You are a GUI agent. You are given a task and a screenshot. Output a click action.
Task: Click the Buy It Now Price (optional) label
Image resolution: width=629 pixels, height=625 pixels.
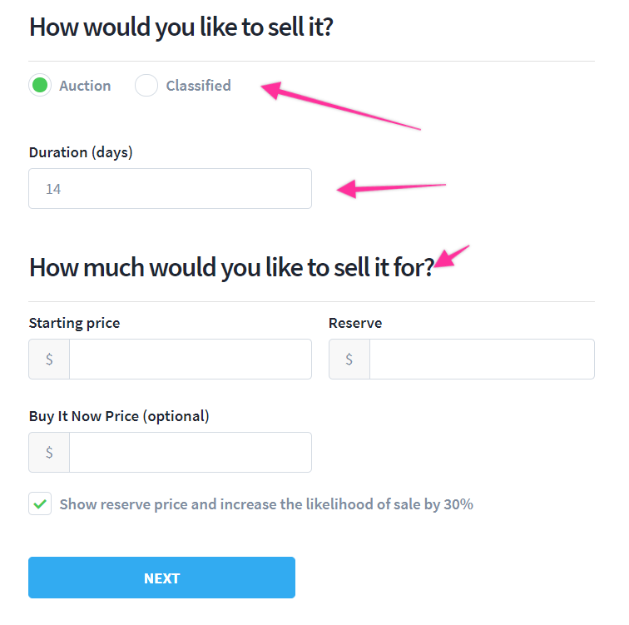[x=119, y=416]
